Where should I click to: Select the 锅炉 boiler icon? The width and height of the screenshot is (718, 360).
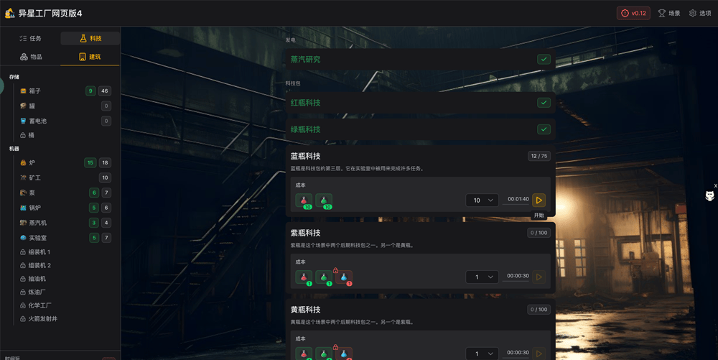[x=24, y=208]
